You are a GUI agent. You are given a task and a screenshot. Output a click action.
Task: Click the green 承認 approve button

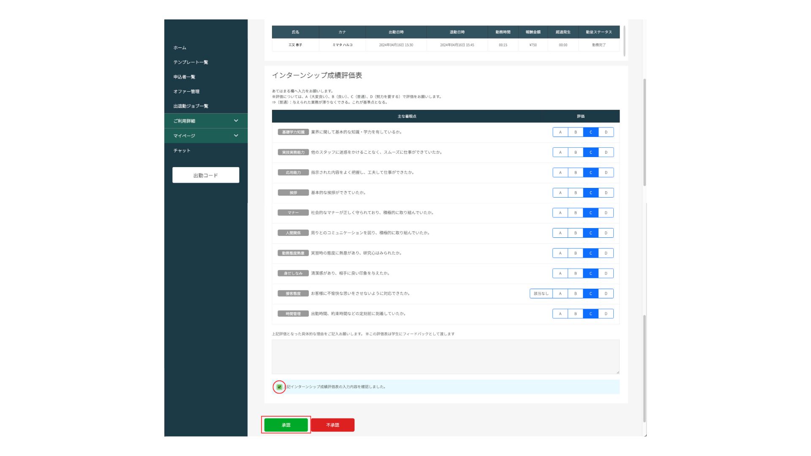click(286, 425)
